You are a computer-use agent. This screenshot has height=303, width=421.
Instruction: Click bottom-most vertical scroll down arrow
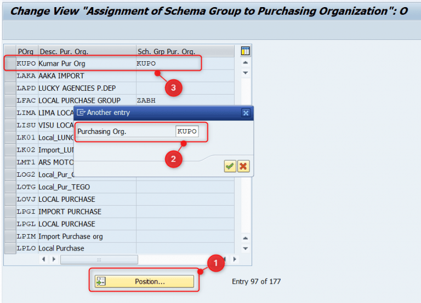coord(245,248)
